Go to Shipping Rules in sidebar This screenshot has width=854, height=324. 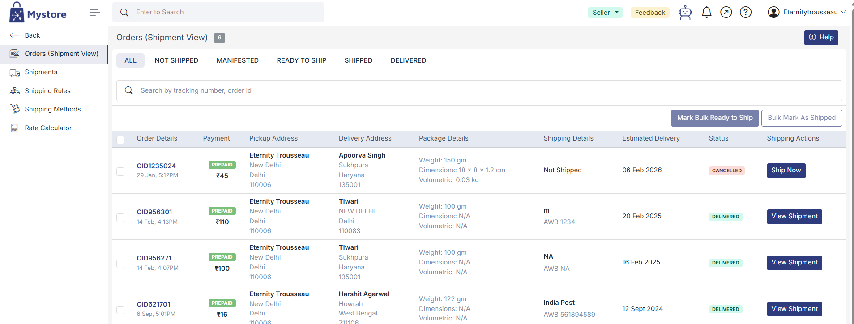pyautogui.click(x=47, y=91)
